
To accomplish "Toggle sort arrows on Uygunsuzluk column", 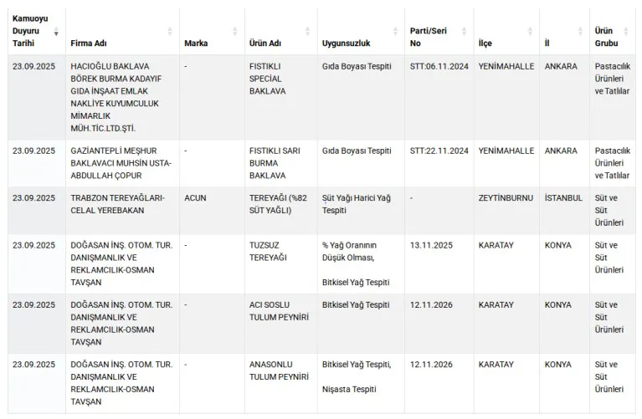I will pos(396,31).
